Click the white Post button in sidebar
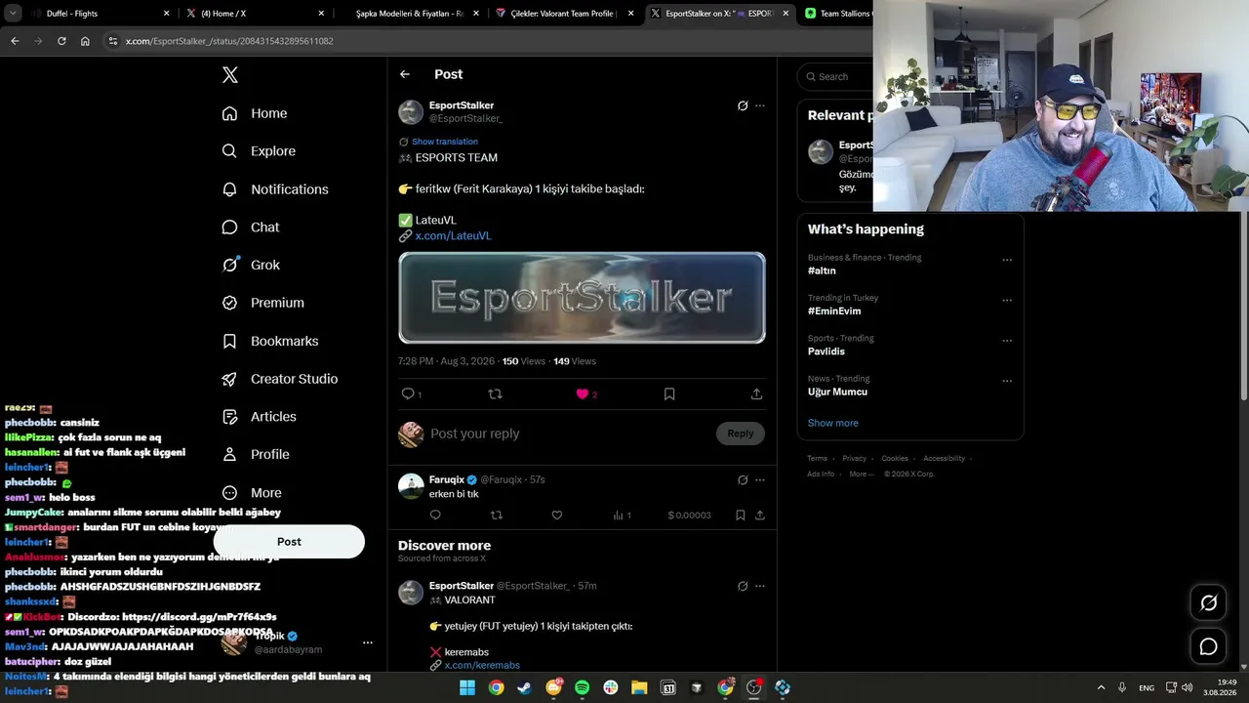The width and height of the screenshot is (1249, 703). (289, 542)
